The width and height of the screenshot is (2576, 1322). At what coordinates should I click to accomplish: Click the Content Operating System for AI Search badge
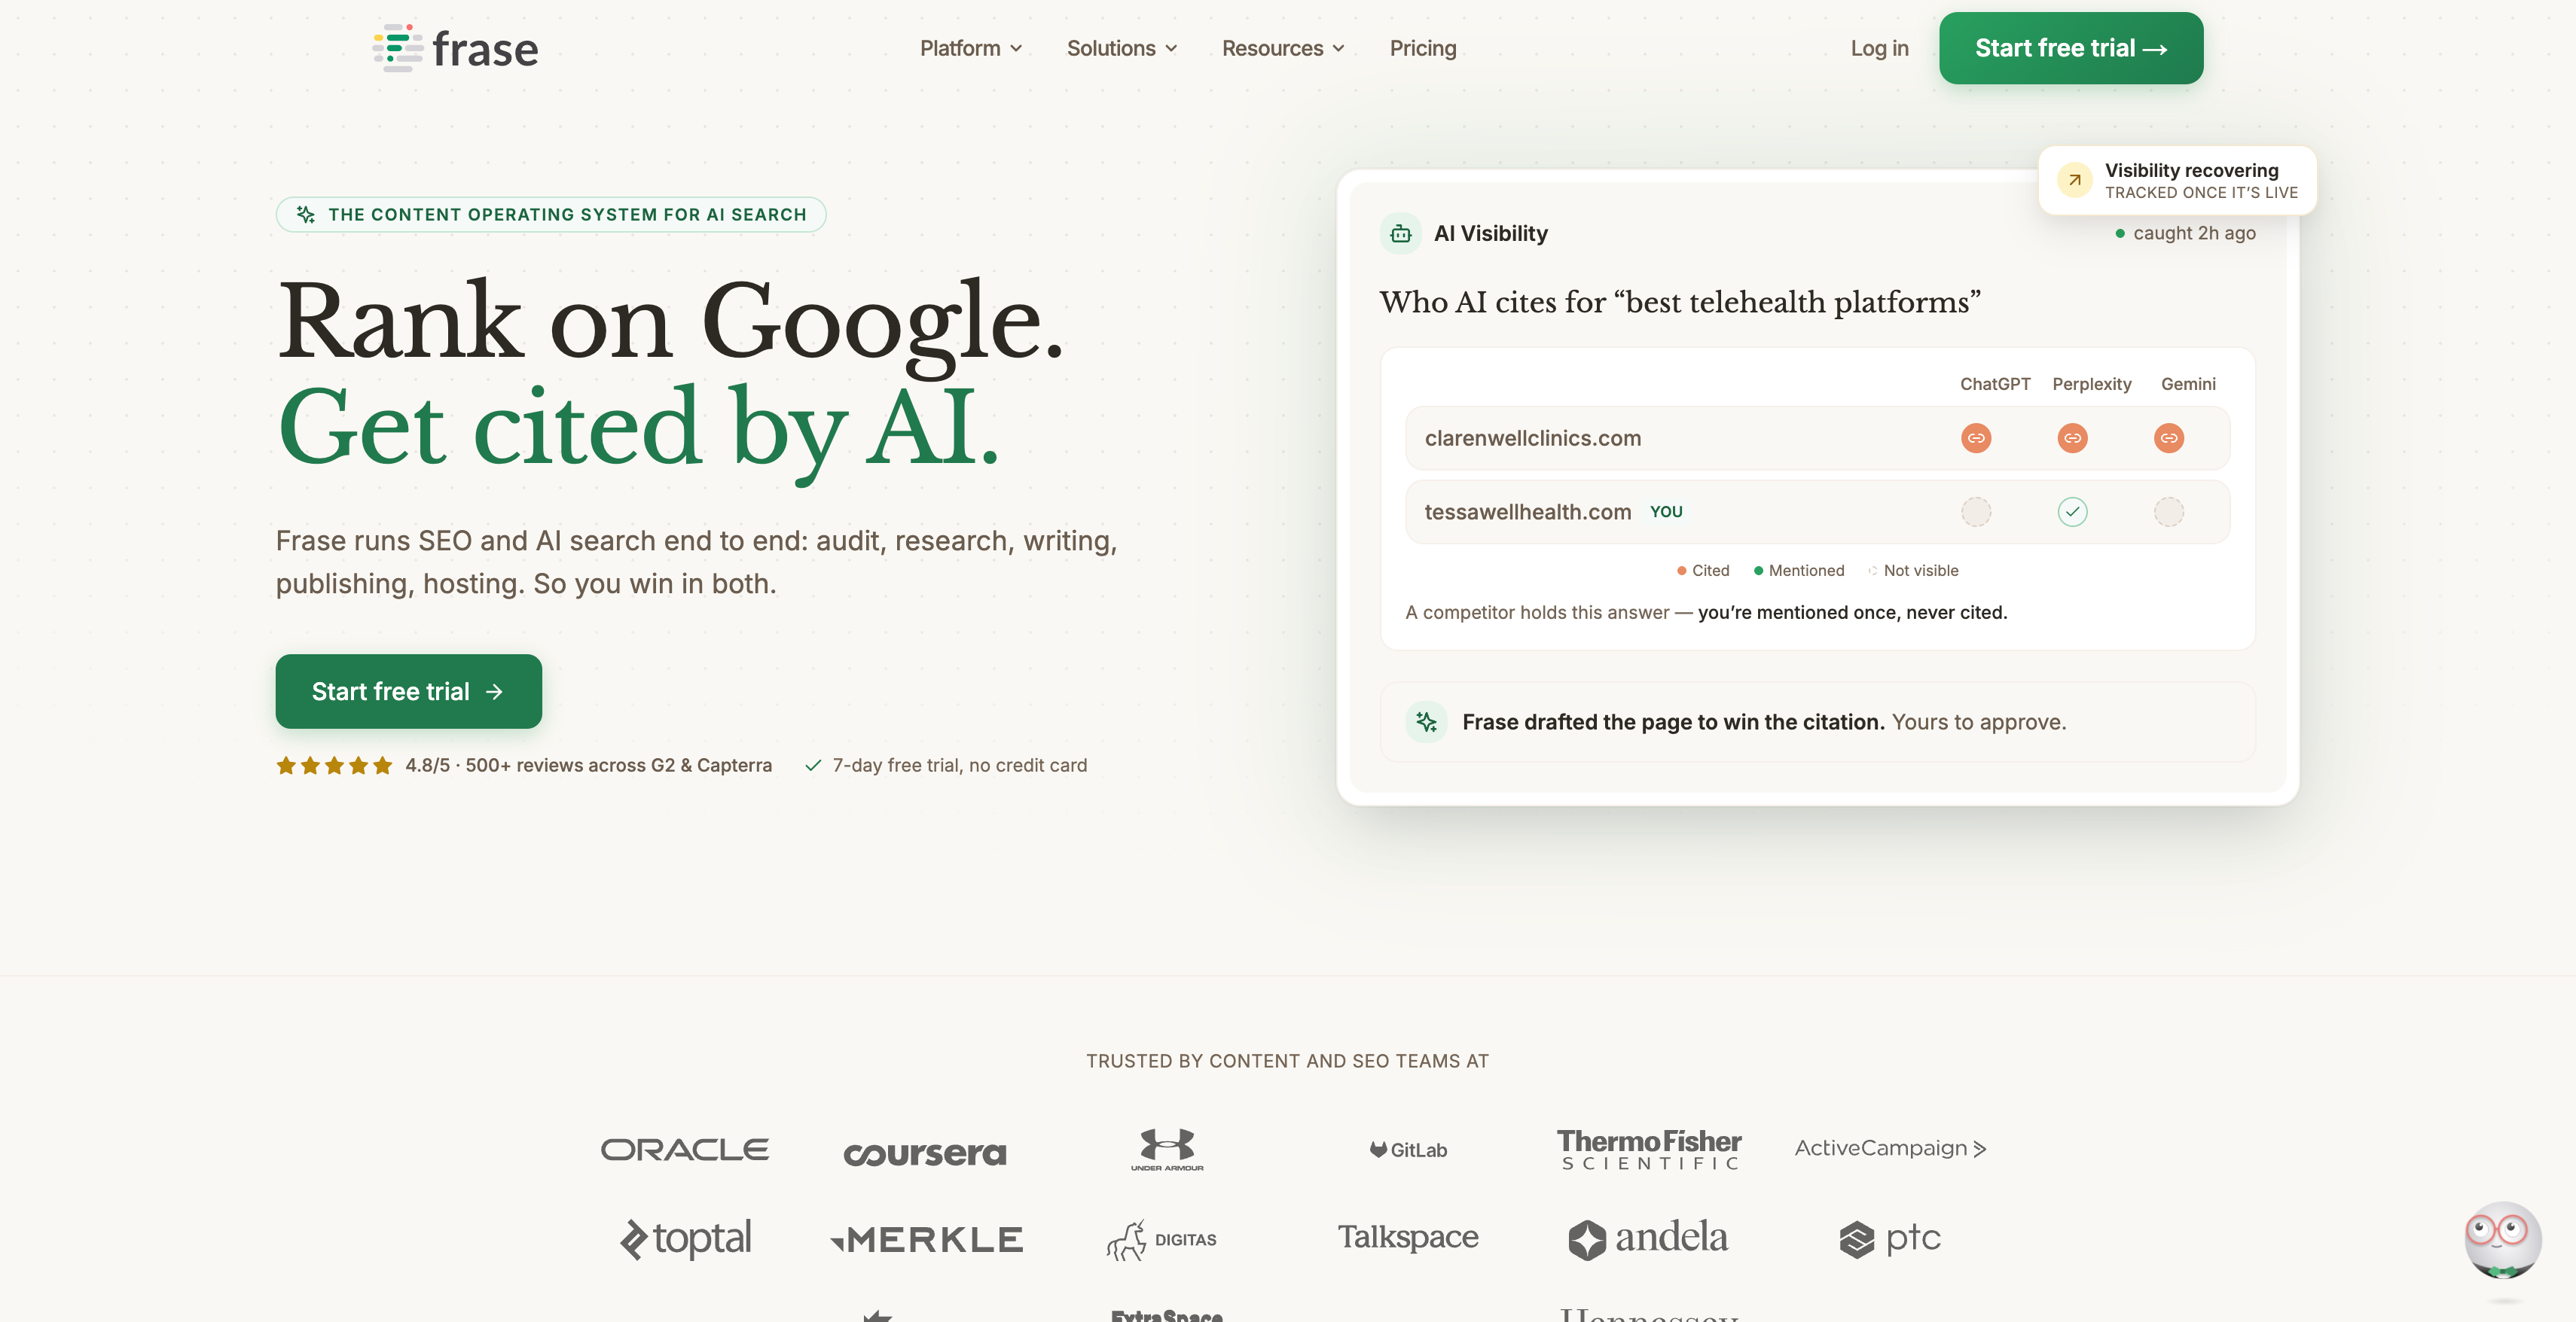[x=551, y=215]
